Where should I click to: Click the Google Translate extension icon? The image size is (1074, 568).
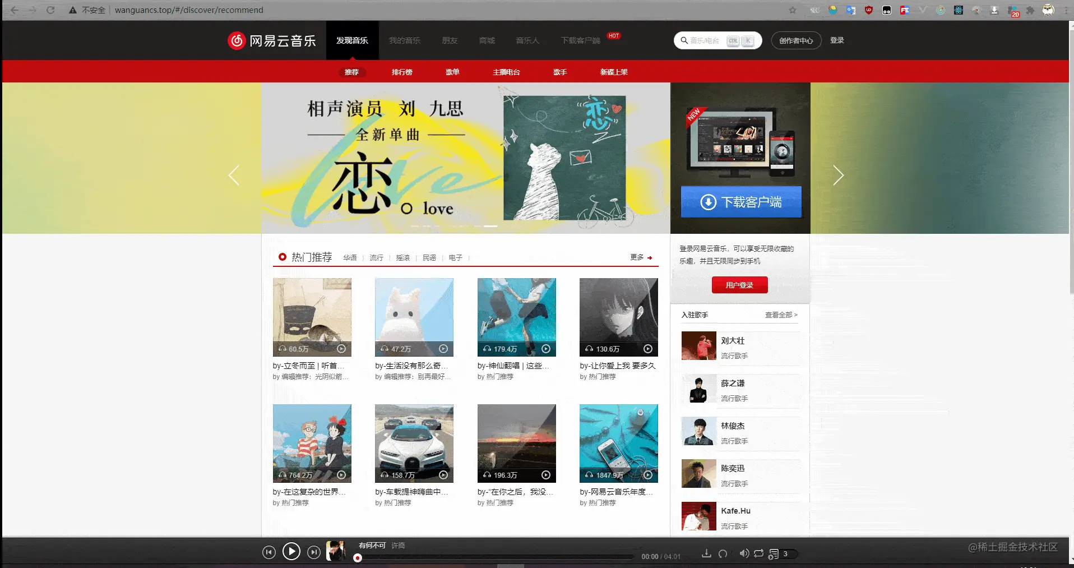click(x=851, y=10)
